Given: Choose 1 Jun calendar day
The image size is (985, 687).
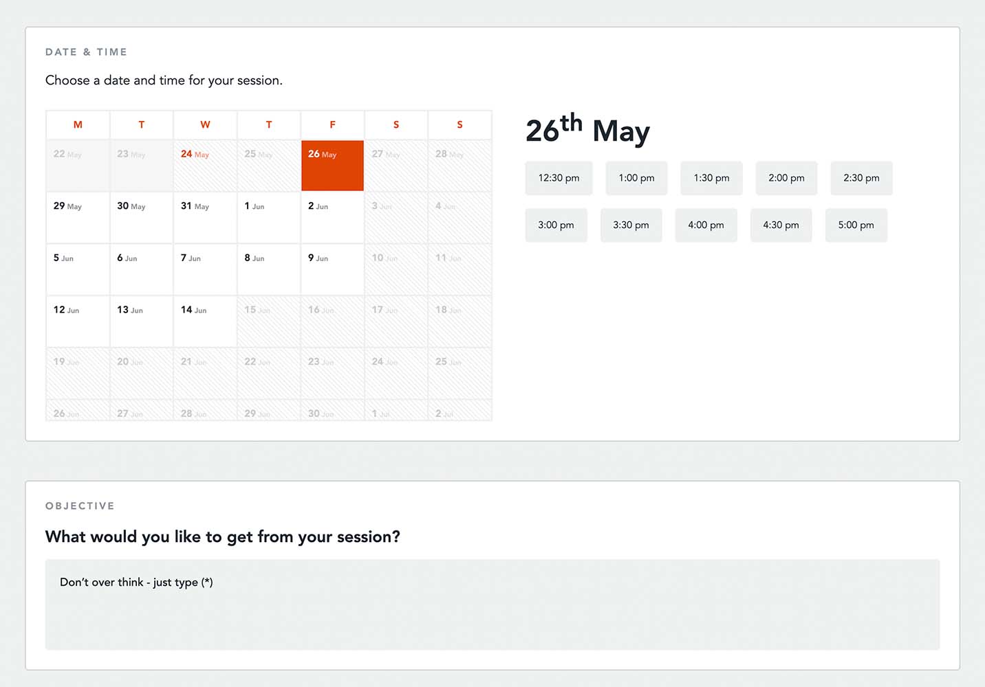Looking at the screenshot, I should (x=268, y=217).
